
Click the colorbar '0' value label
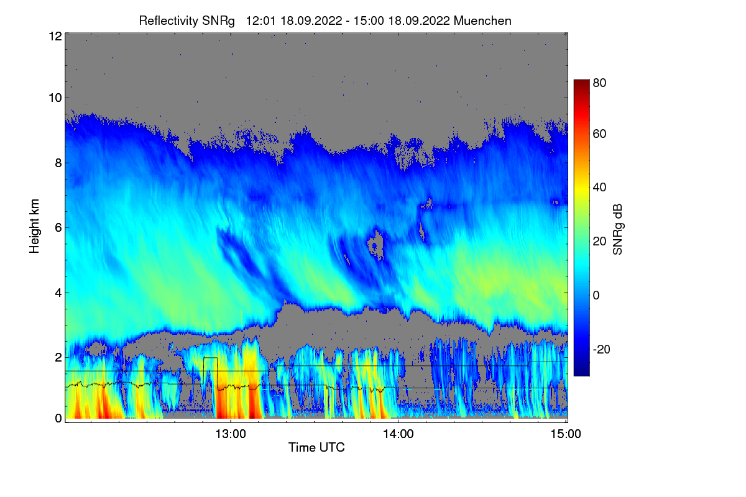(x=596, y=295)
